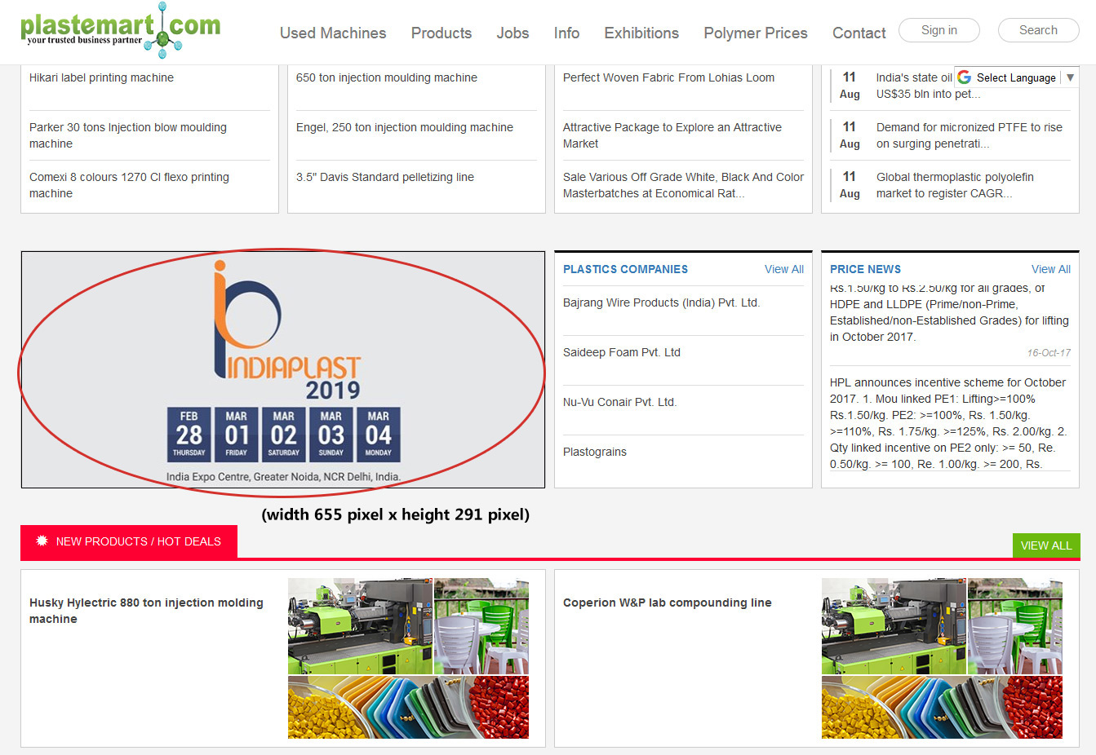
Task: Open 650 ton injection moulding machine link
Action: pyautogui.click(x=387, y=77)
